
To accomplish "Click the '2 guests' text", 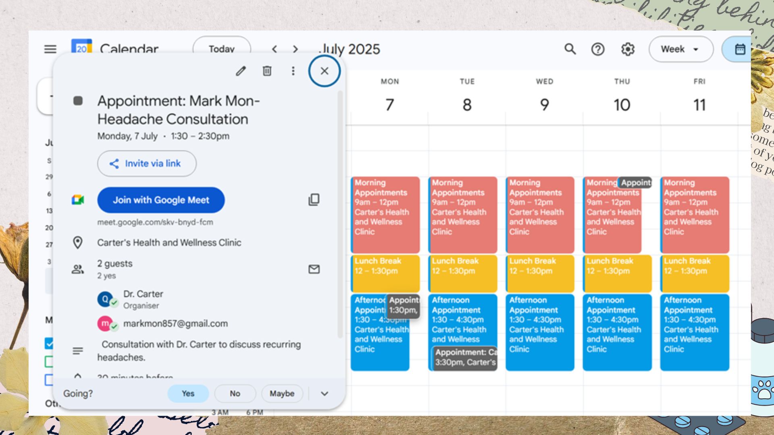I will [114, 264].
